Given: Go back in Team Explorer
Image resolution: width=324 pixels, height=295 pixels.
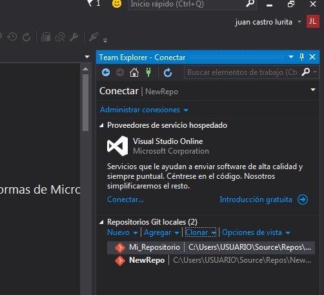Looking at the screenshot, I should pos(106,72).
